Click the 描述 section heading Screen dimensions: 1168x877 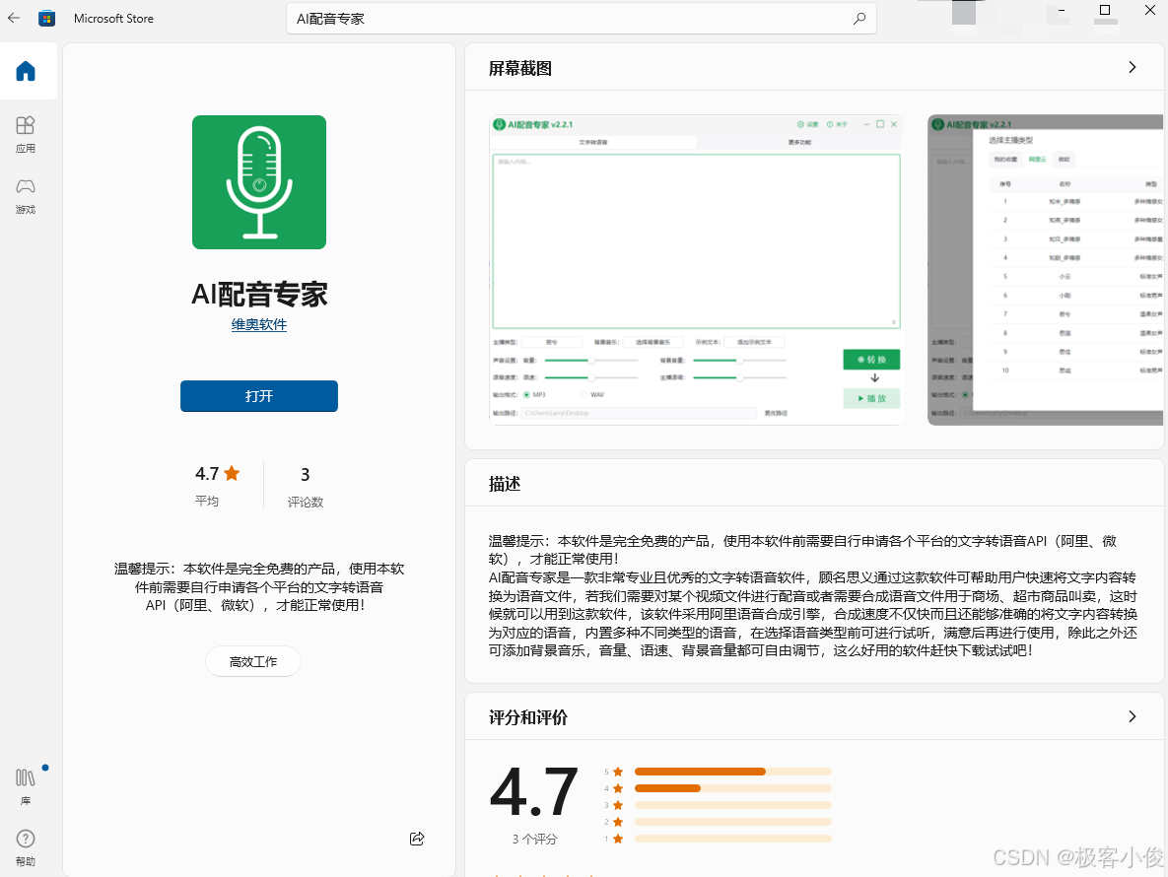[x=505, y=484]
